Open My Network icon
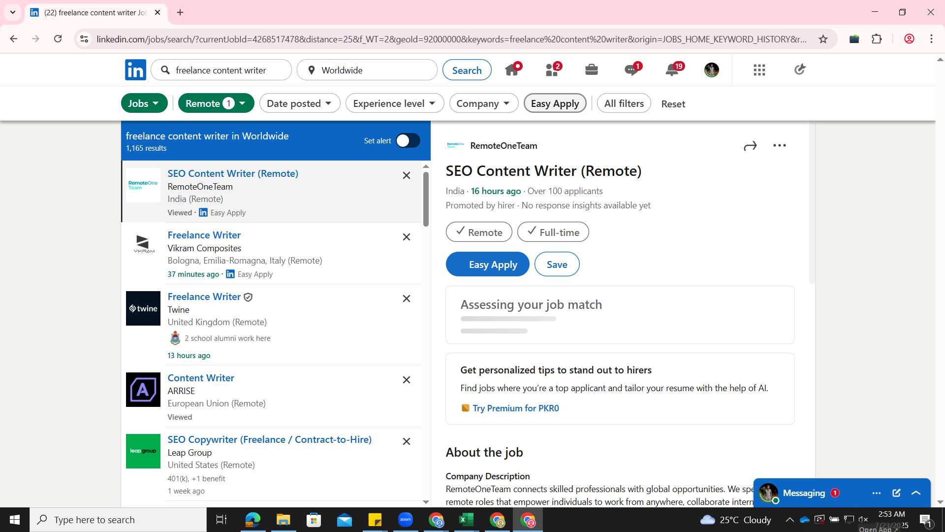 point(552,69)
